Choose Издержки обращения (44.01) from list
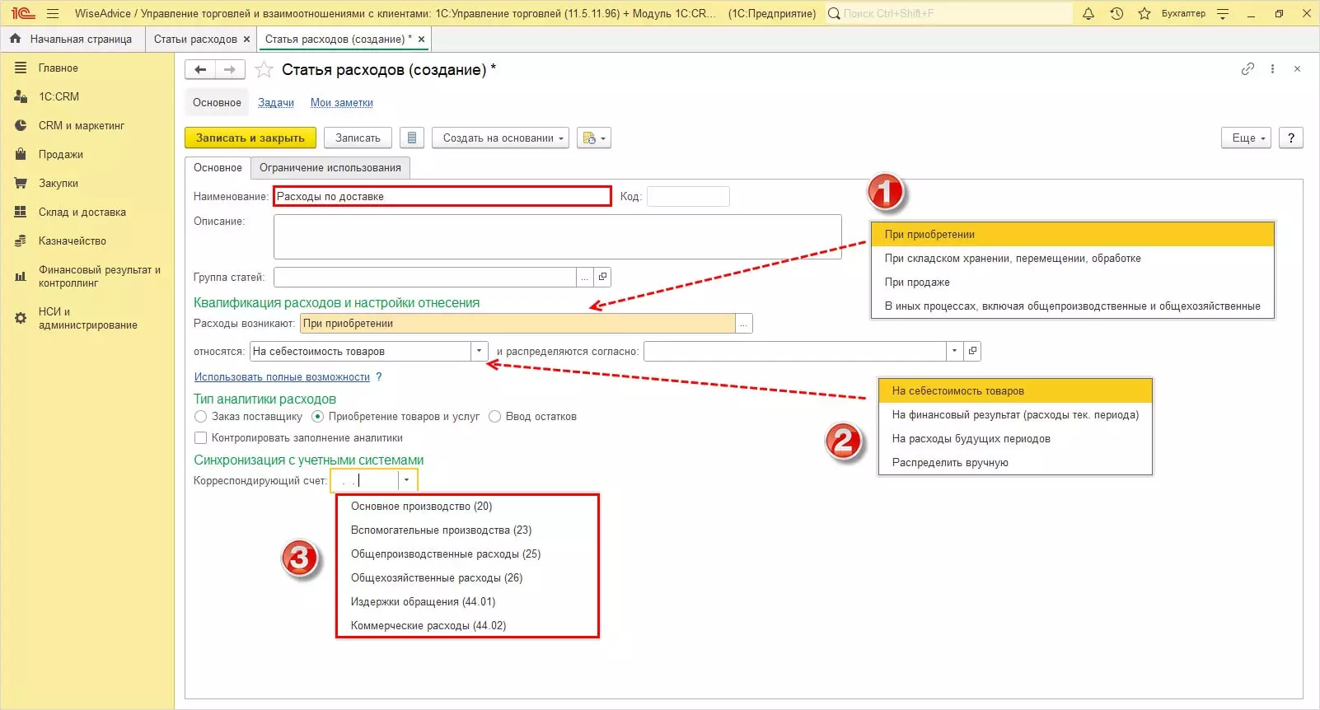 tap(467, 602)
